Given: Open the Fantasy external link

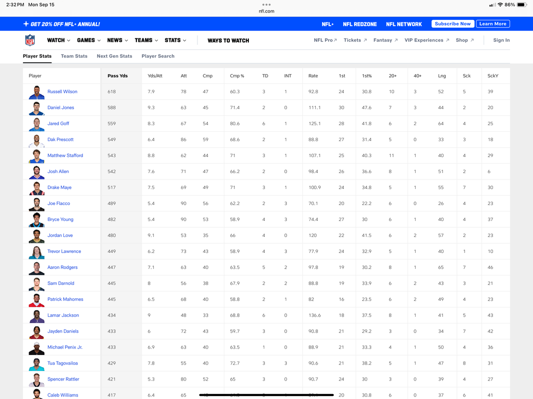Looking at the screenshot, I should [386, 40].
